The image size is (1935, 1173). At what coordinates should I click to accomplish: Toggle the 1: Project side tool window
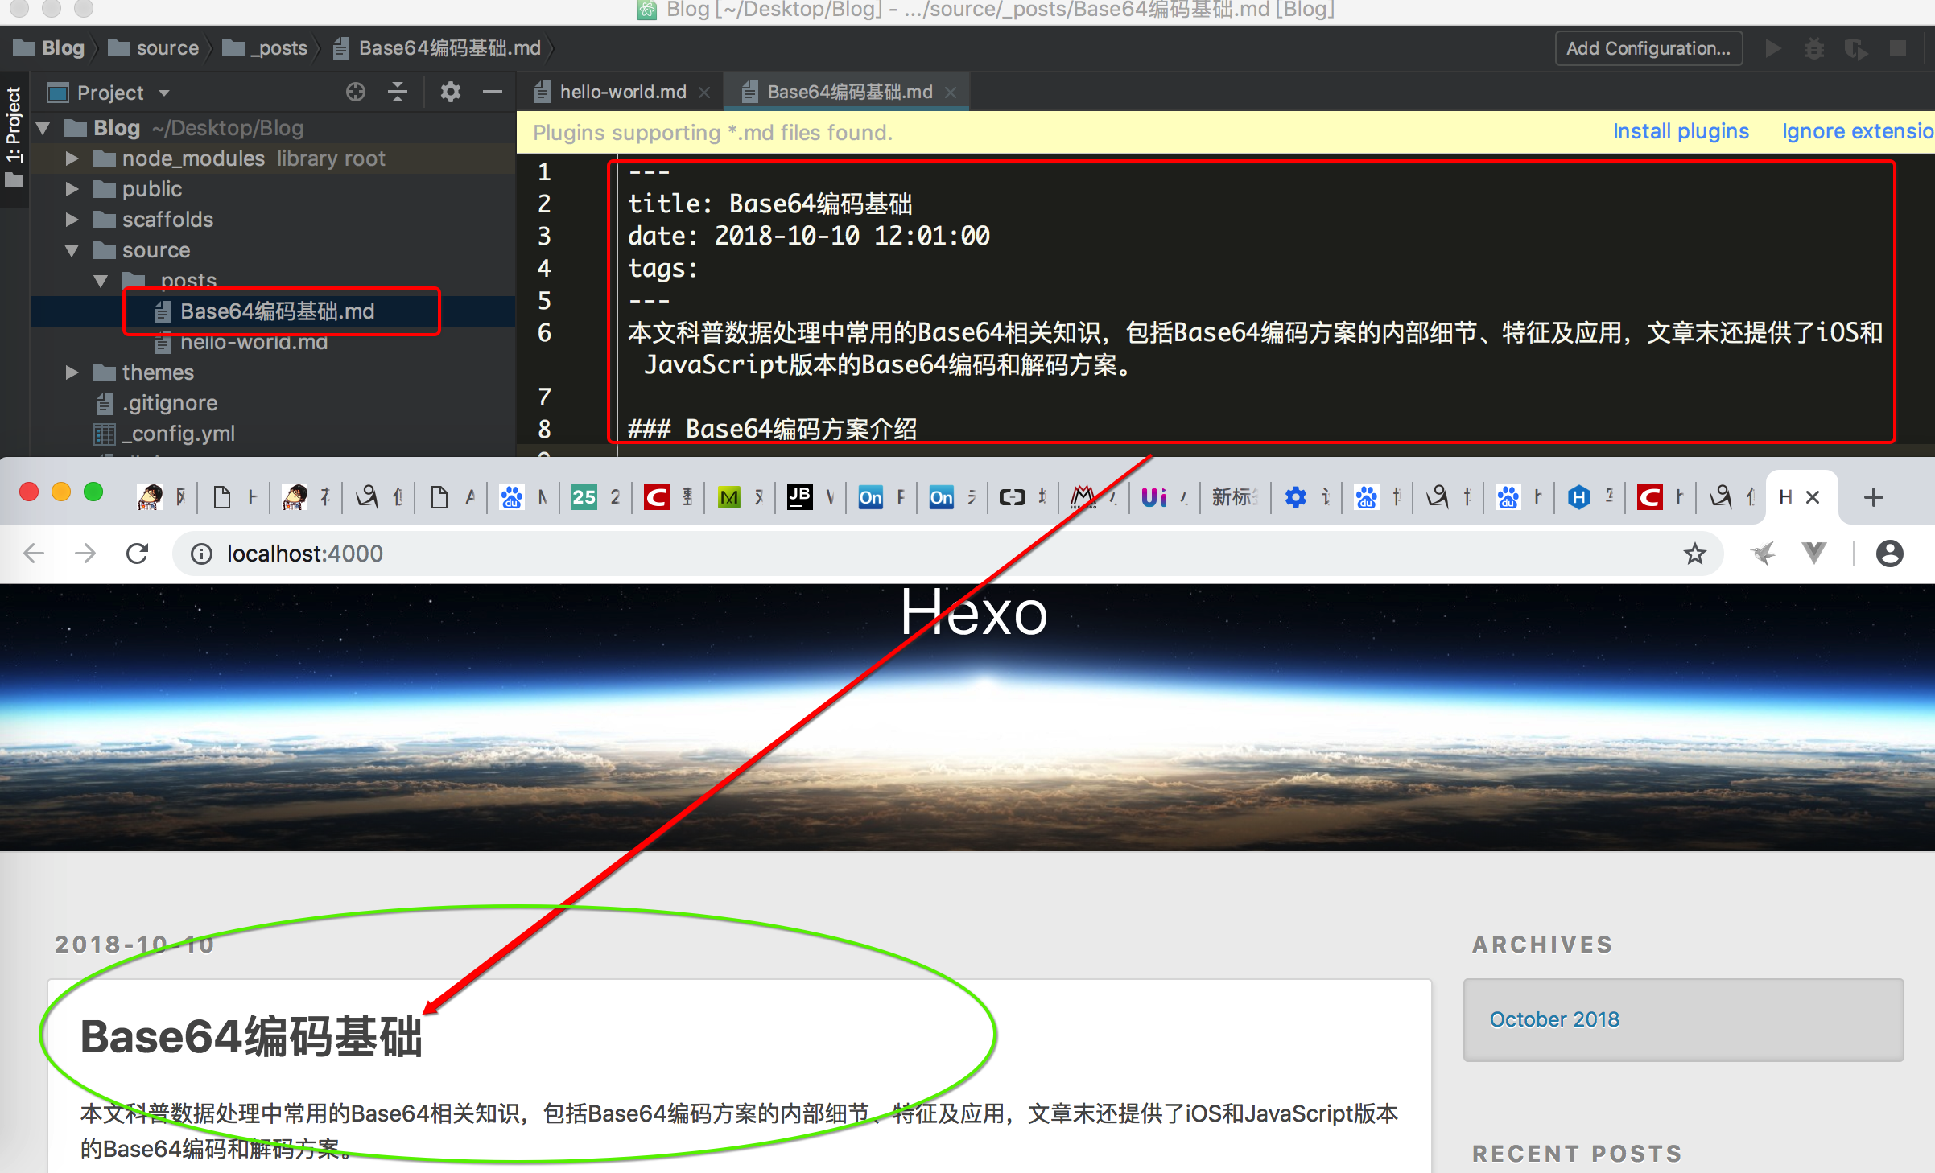click(x=14, y=137)
